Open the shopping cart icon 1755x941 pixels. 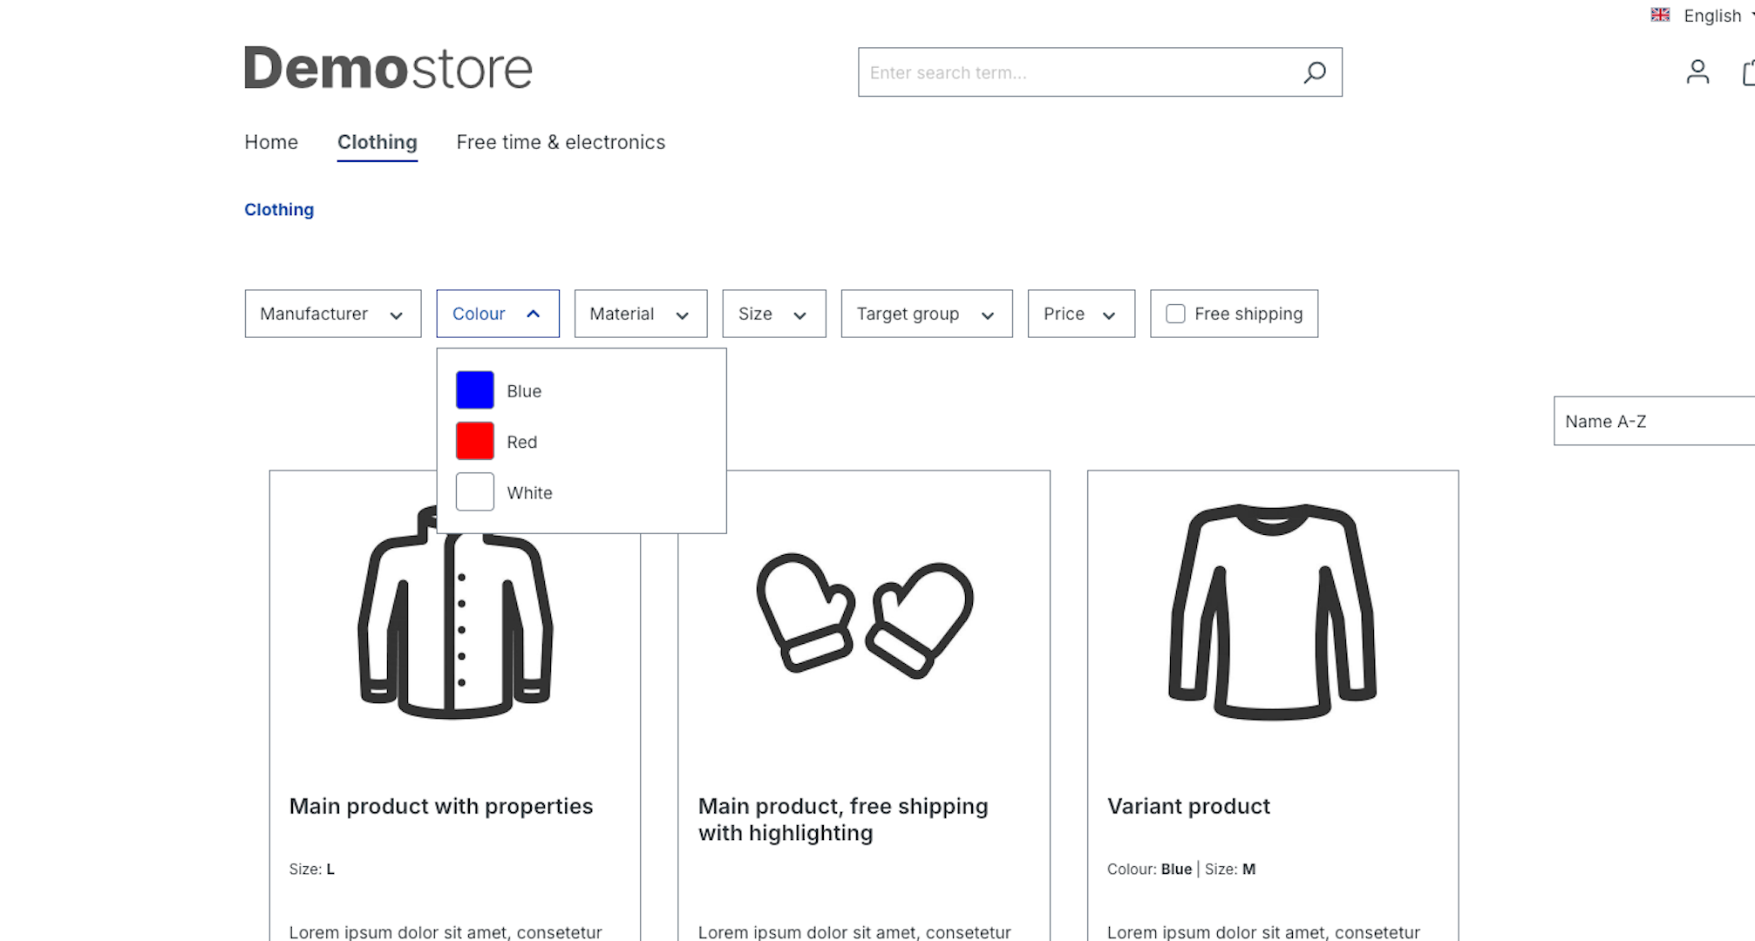[x=1748, y=73]
